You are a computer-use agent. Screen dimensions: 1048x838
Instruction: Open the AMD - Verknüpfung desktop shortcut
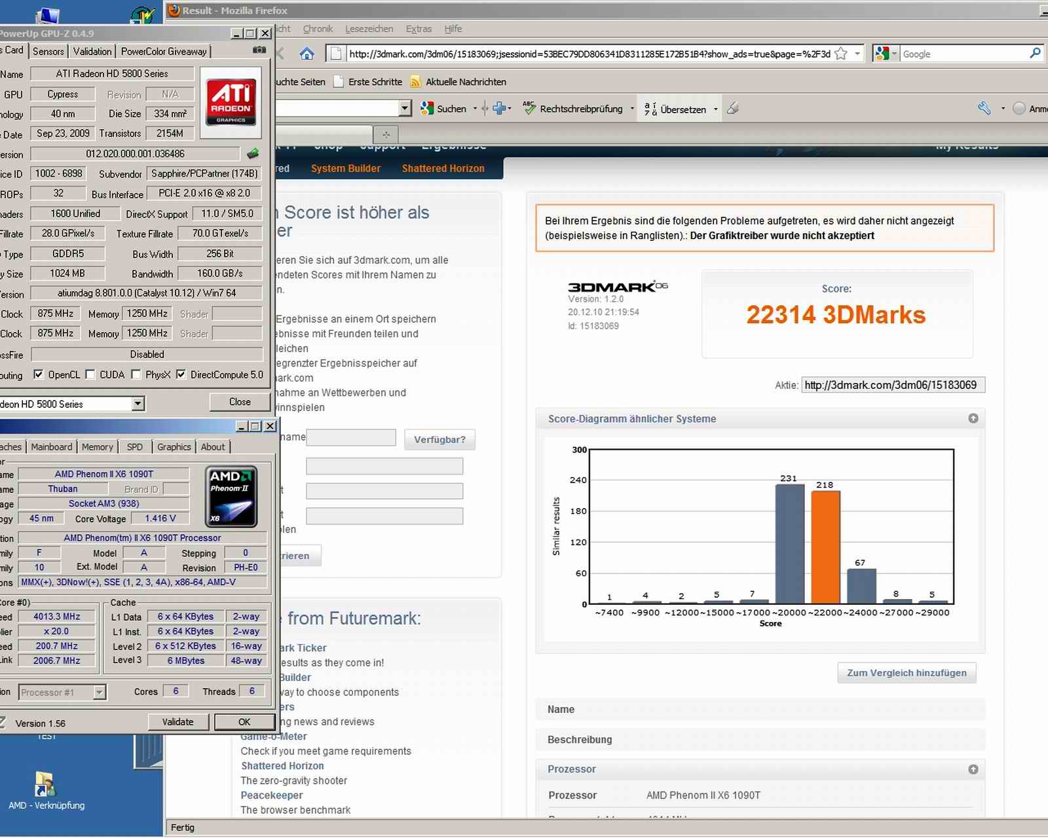[46, 790]
